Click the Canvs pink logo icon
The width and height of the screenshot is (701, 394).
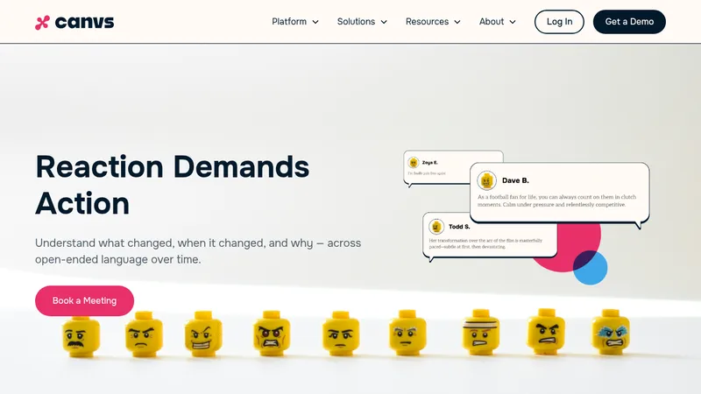pyautogui.click(x=42, y=23)
